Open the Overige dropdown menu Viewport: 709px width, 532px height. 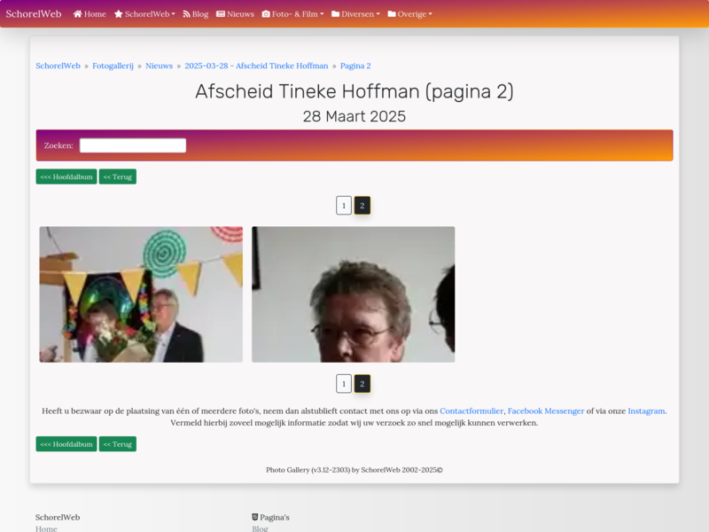pos(409,14)
